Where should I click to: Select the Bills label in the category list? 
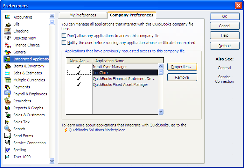[x=16, y=24]
